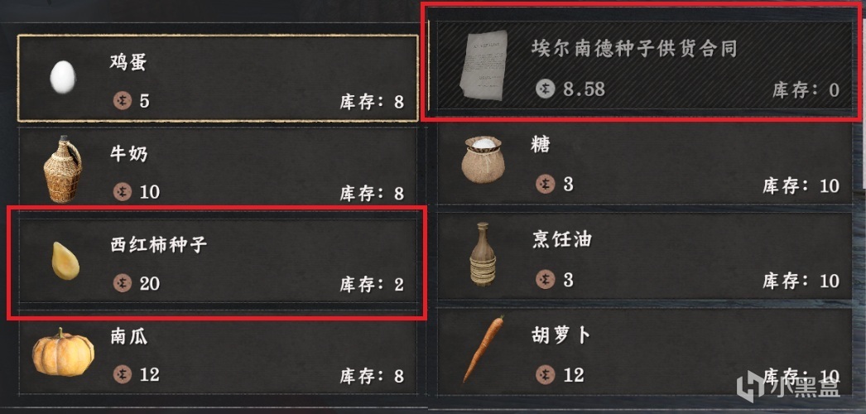This screenshot has height=414, width=866.
Task: Choose the 牛奶 shop entry
Action: (219, 166)
